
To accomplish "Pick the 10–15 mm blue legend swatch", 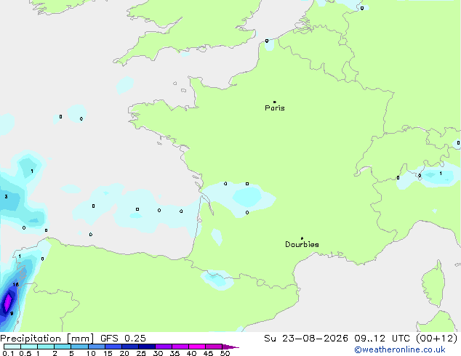I will [97, 347].
